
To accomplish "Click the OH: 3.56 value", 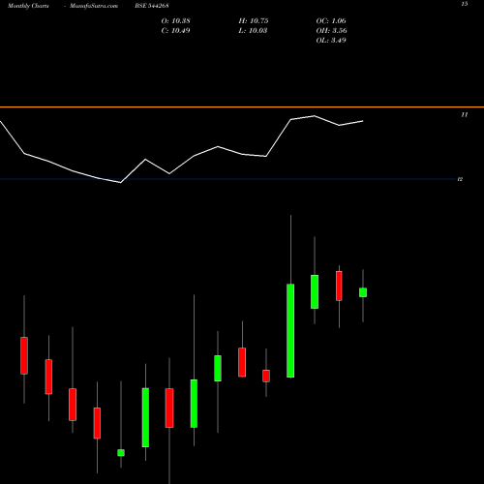I will click(x=331, y=31).
